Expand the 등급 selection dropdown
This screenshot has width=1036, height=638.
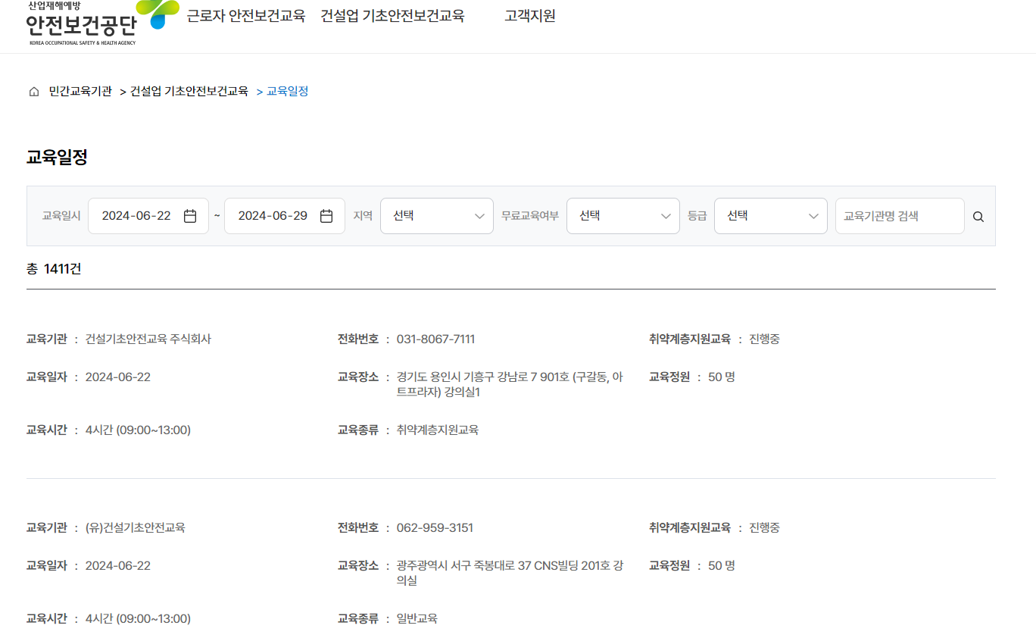coord(770,215)
